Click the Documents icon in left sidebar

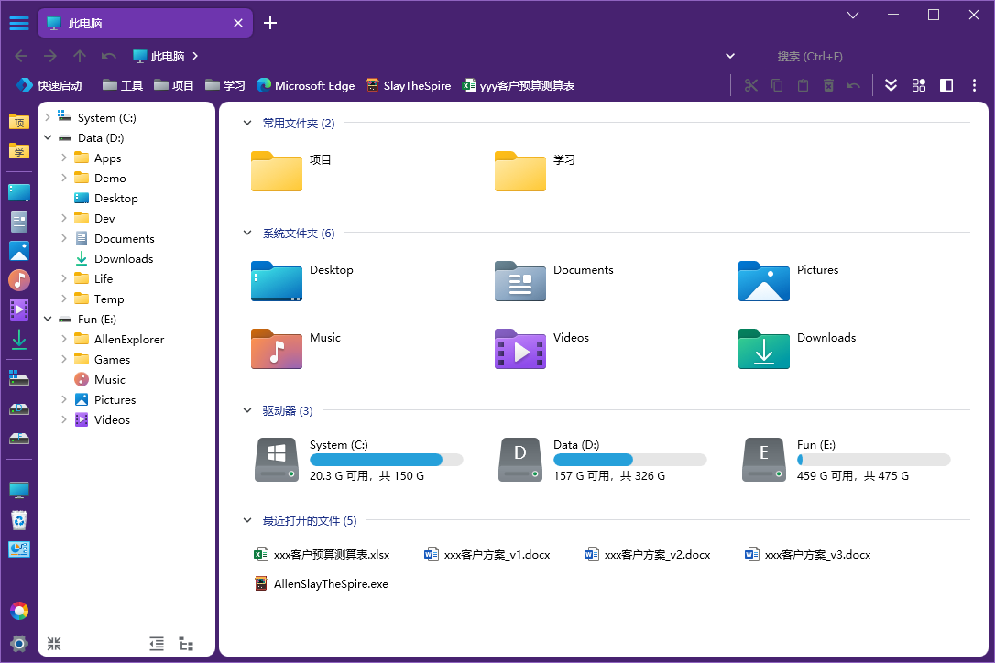pyautogui.click(x=19, y=222)
